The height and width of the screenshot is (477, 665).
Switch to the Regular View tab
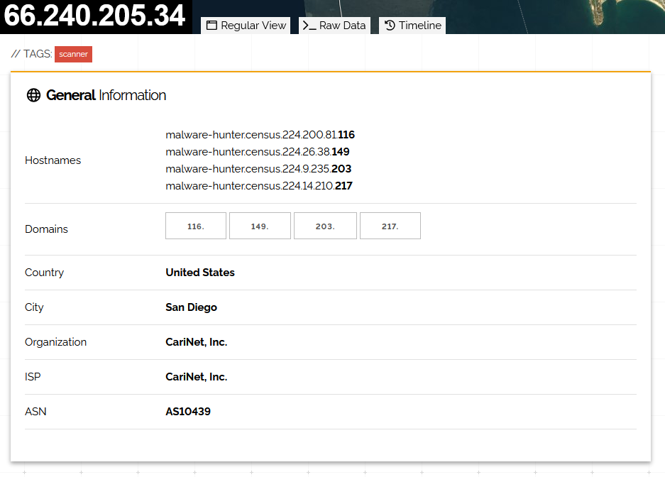point(246,26)
